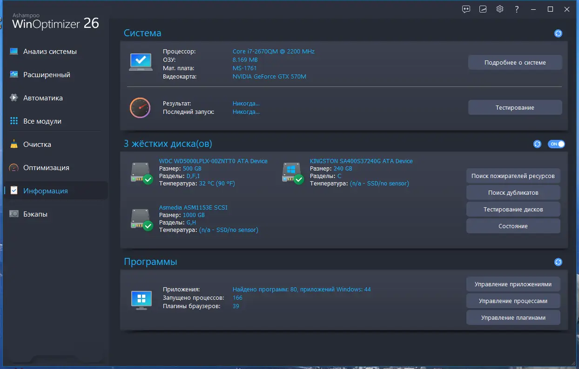The image size is (579, 369).
Task: Disable the hard disks monitoring ON toggle
Action: pos(557,144)
